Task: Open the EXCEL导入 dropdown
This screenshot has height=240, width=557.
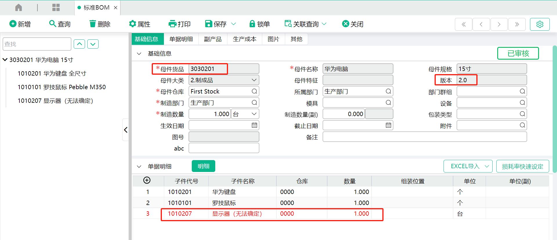Action: [468, 166]
